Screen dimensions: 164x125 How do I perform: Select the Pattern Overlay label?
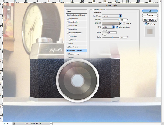[x=74, y=54]
